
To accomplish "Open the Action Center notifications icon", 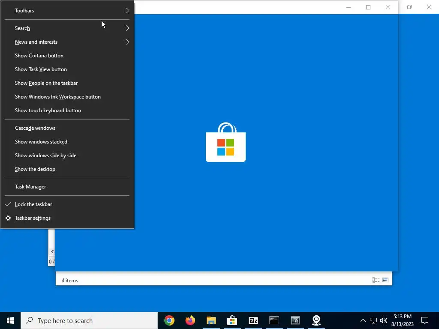I will tap(425, 320).
